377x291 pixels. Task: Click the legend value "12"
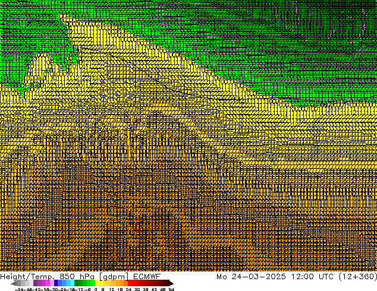pyautogui.click(x=112, y=289)
